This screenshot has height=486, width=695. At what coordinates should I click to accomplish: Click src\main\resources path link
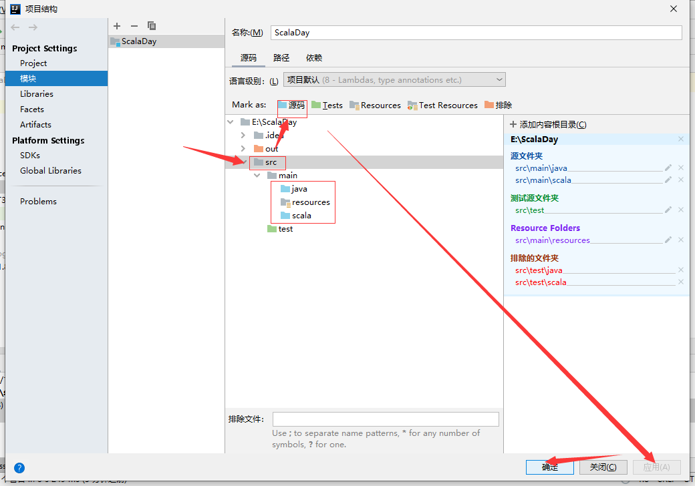[x=552, y=240]
